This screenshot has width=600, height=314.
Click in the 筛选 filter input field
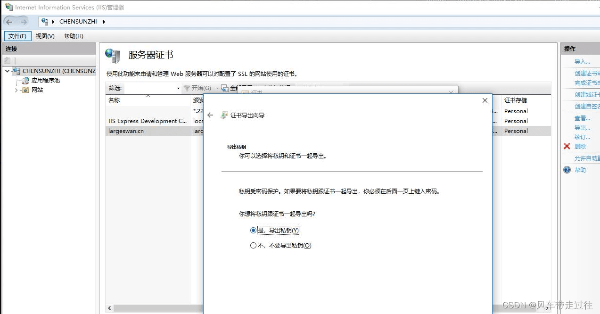point(150,88)
